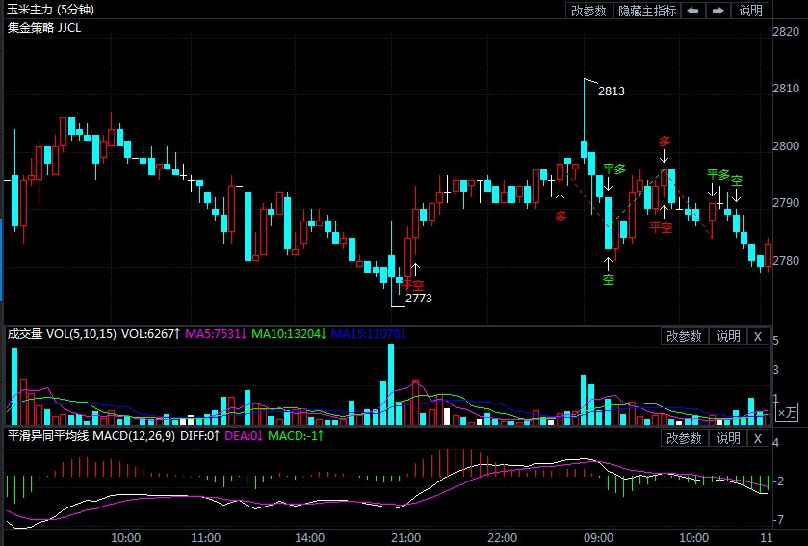Toggle 隐藏主指标 to hide main indicator
The width and height of the screenshot is (808, 546).
647,11
